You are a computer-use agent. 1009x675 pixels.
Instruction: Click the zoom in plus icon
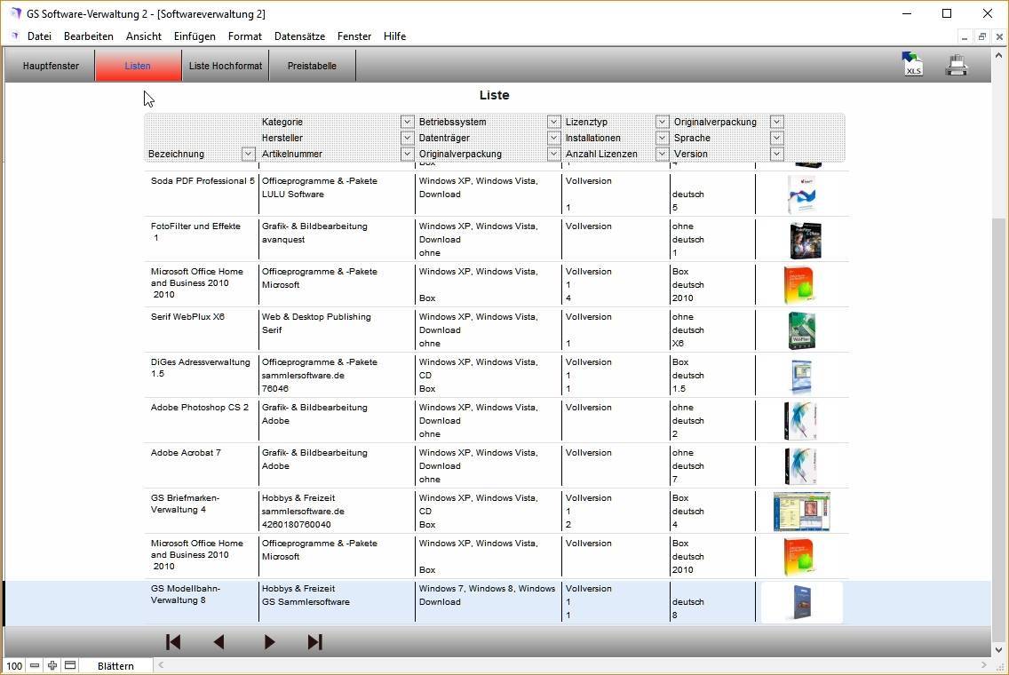[52, 665]
